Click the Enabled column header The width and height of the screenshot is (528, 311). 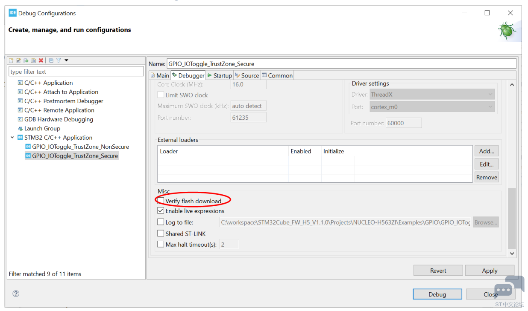(x=305, y=151)
